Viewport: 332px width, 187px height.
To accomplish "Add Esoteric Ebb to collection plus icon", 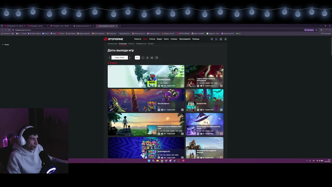I will click(198, 110).
